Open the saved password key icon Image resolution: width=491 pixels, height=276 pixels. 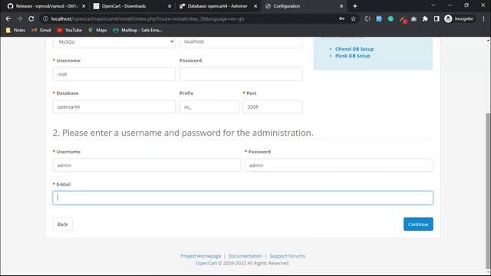341,18
